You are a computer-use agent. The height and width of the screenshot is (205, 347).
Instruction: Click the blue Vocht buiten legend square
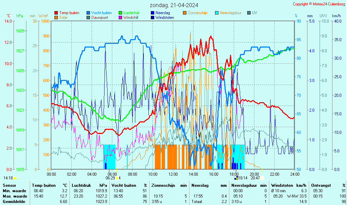click(88, 13)
